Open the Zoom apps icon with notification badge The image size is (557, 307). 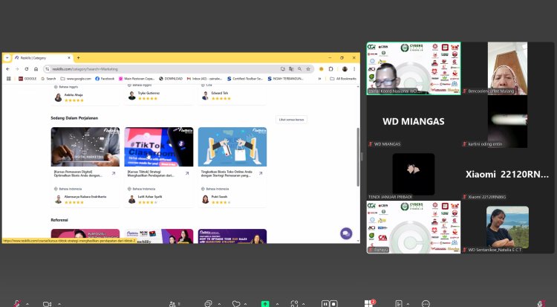pyautogui.click(x=368, y=303)
